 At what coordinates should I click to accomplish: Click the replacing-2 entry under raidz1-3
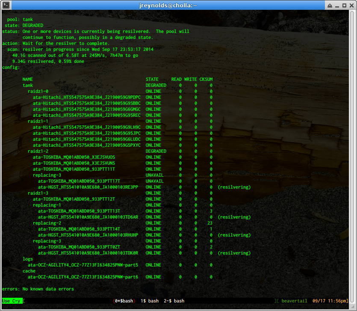click(47, 223)
